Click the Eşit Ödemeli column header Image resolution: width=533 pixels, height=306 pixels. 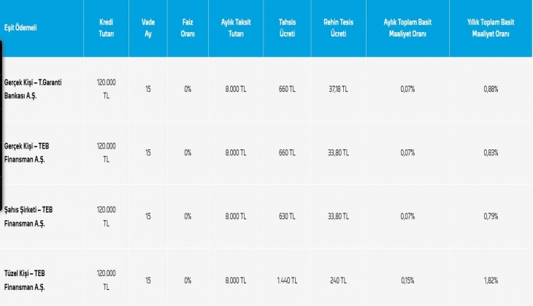point(20,28)
